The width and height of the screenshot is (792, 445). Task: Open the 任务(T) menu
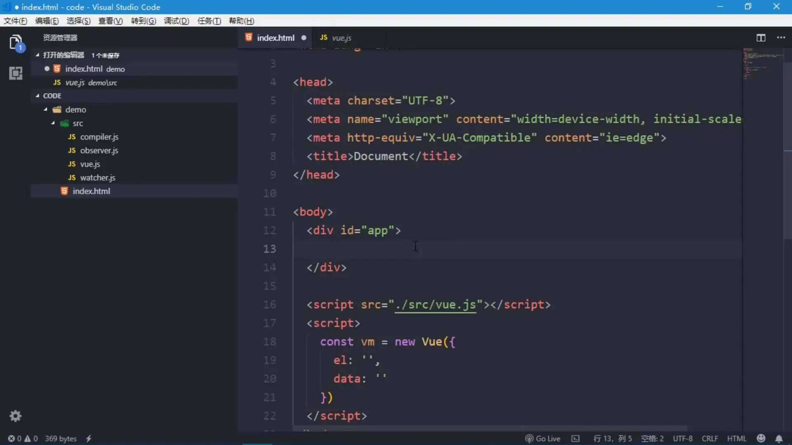click(x=209, y=21)
